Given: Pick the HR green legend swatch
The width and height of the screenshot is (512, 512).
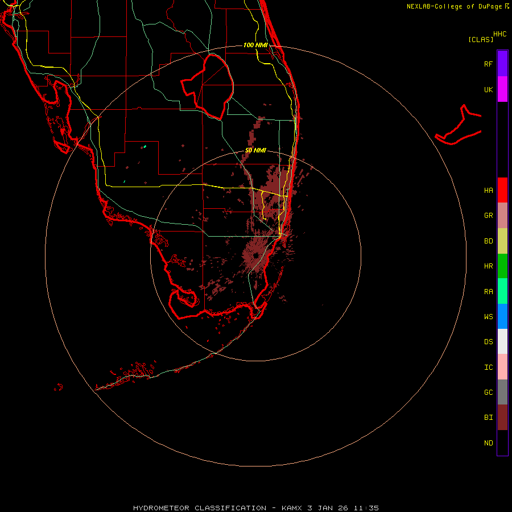Looking at the screenshot, I should 502,266.
